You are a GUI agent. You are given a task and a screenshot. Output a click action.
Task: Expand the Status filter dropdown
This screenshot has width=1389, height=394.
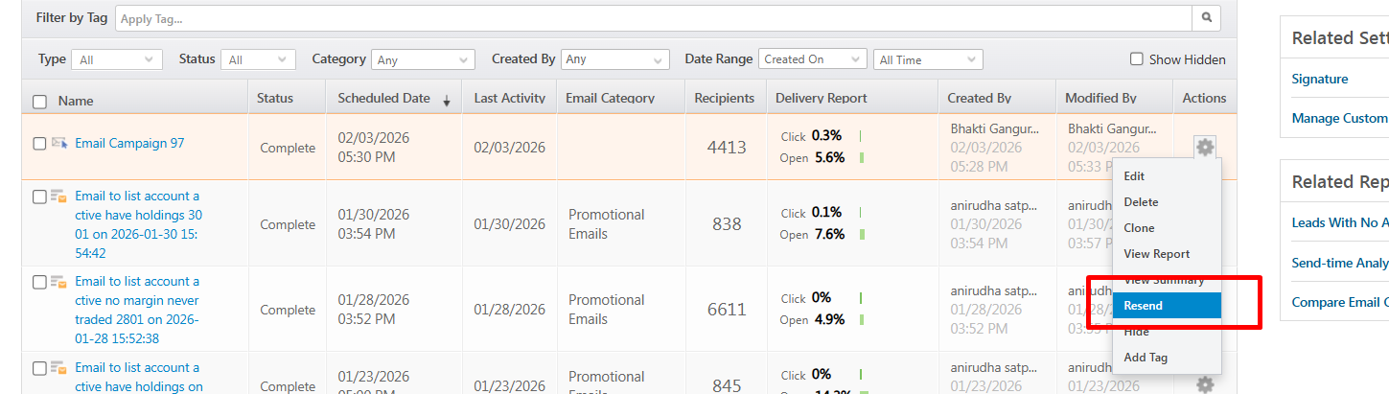[258, 59]
